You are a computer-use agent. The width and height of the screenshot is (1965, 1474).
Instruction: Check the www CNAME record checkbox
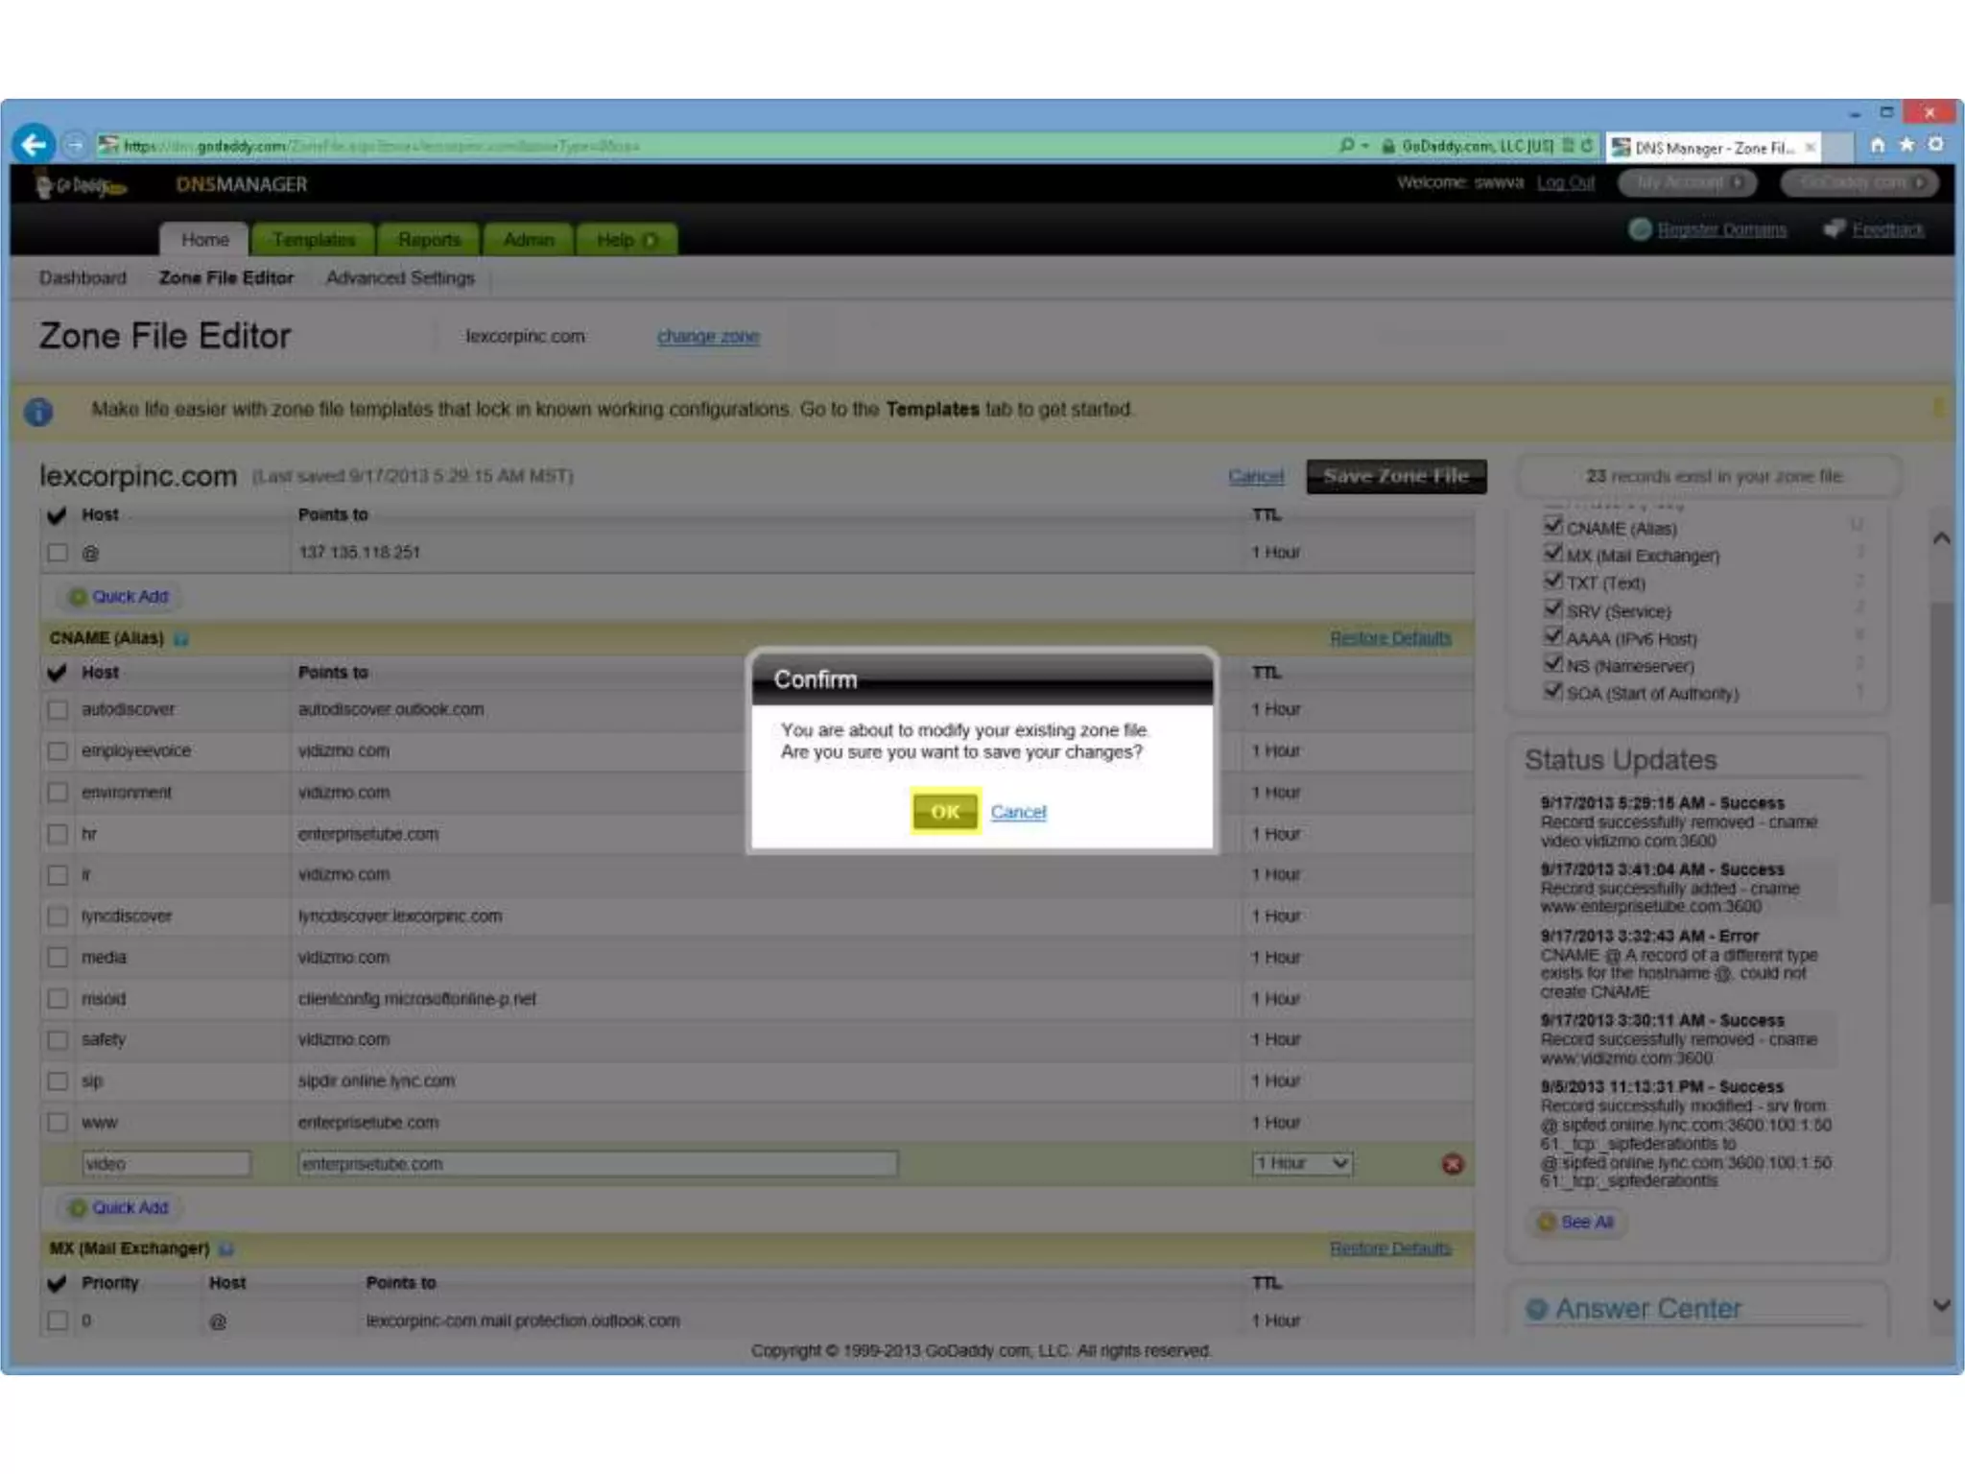pyautogui.click(x=59, y=1123)
